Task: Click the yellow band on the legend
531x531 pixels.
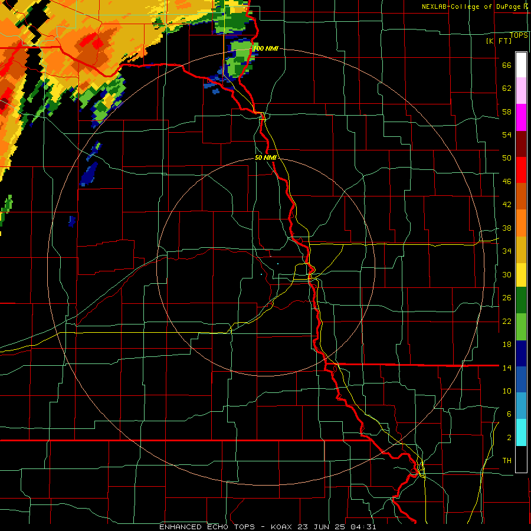Action: tap(521, 275)
